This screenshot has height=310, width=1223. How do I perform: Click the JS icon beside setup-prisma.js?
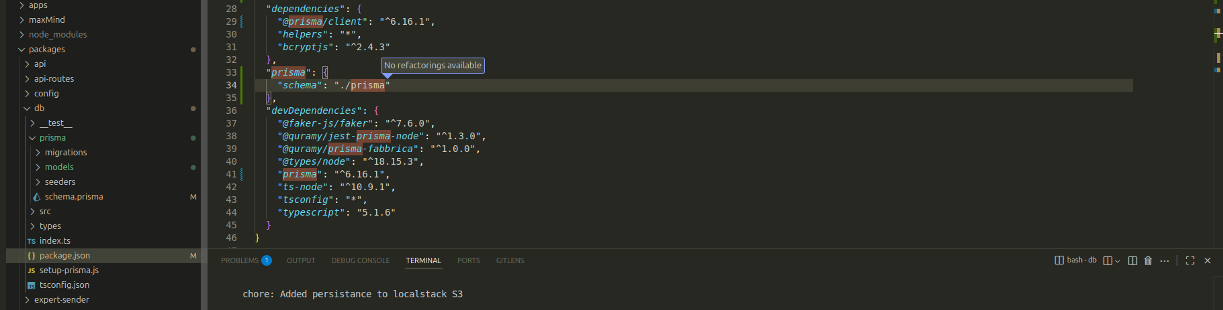point(32,270)
